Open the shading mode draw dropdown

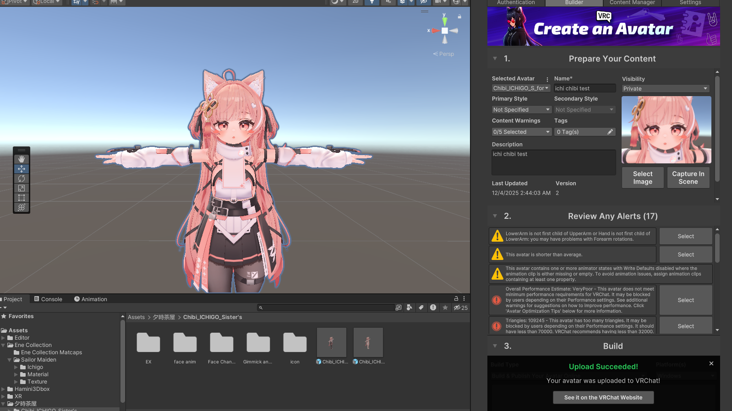338,2
